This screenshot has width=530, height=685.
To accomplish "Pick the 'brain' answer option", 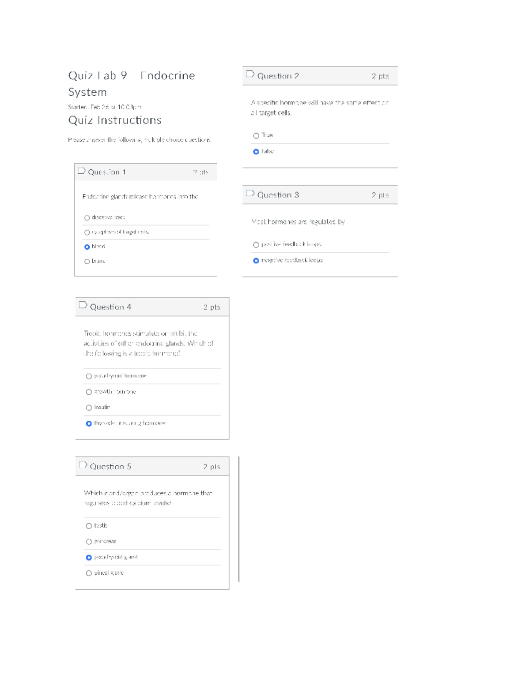I will [87, 262].
